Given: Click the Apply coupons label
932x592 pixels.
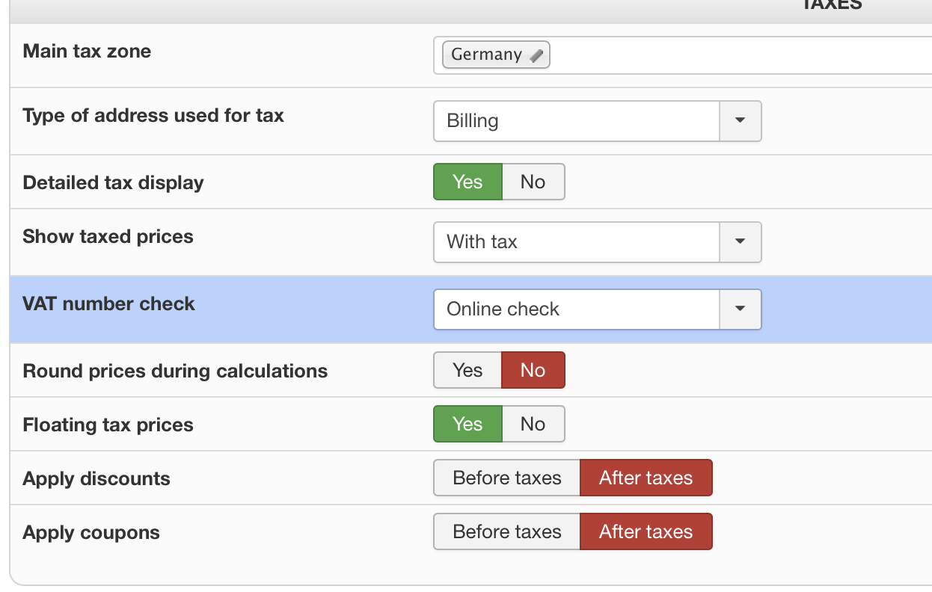Looking at the screenshot, I should [x=91, y=533].
